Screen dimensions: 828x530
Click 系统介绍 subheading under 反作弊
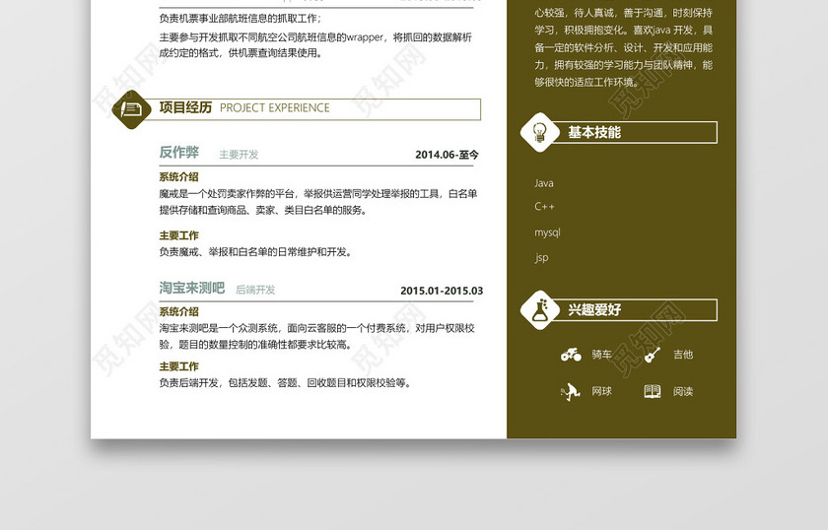pyautogui.click(x=179, y=177)
